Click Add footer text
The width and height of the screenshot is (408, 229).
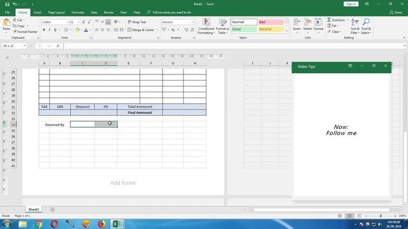point(123,183)
